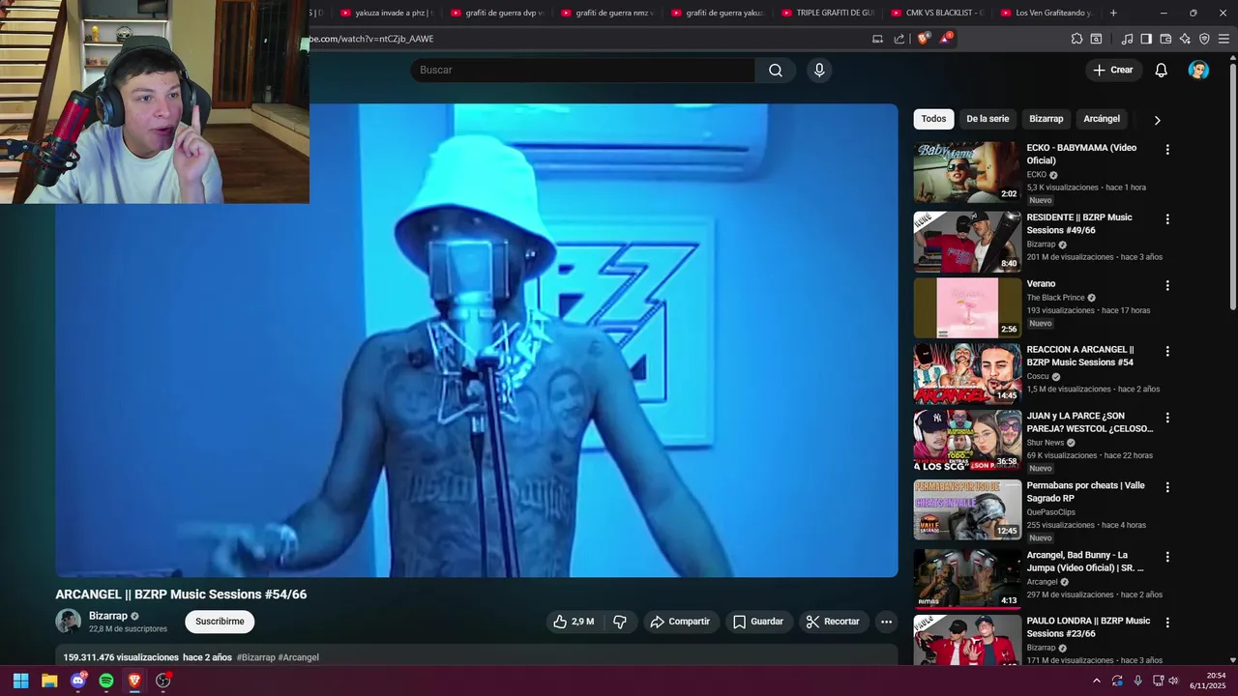1238x696 pixels.
Task: Open Windows Start menu
Action: click(x=20, y=681)
